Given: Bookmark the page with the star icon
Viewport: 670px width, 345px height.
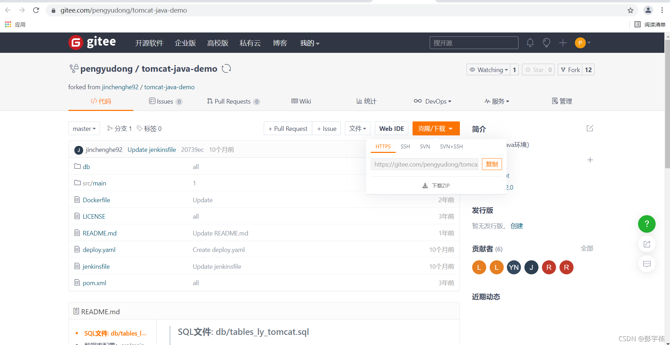Looking at the screenshot, I should tap(630, 10).
